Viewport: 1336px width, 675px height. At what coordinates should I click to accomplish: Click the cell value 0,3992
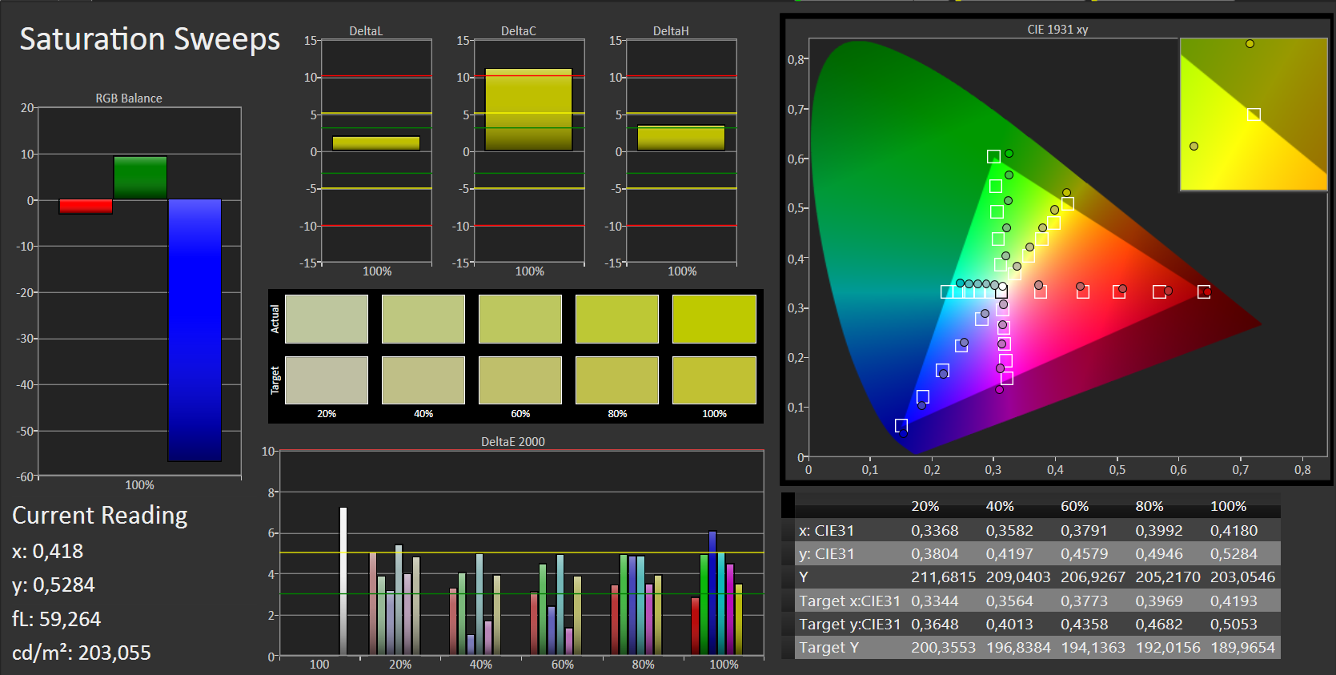tap(1159, 530)
